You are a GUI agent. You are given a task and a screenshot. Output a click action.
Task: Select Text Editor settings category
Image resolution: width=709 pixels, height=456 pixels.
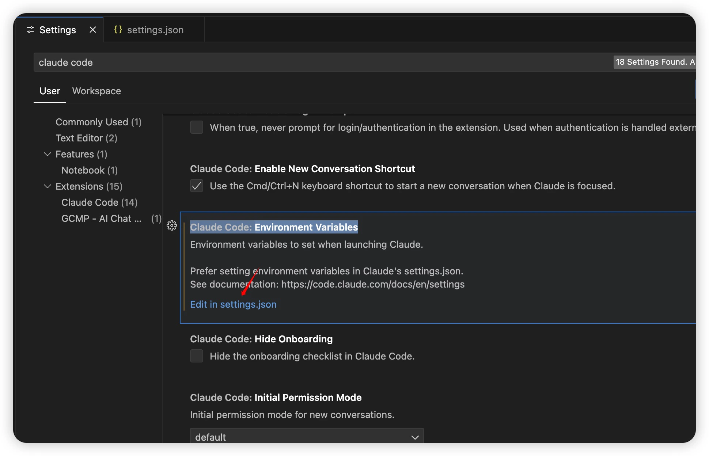click(x=86, y=138)
